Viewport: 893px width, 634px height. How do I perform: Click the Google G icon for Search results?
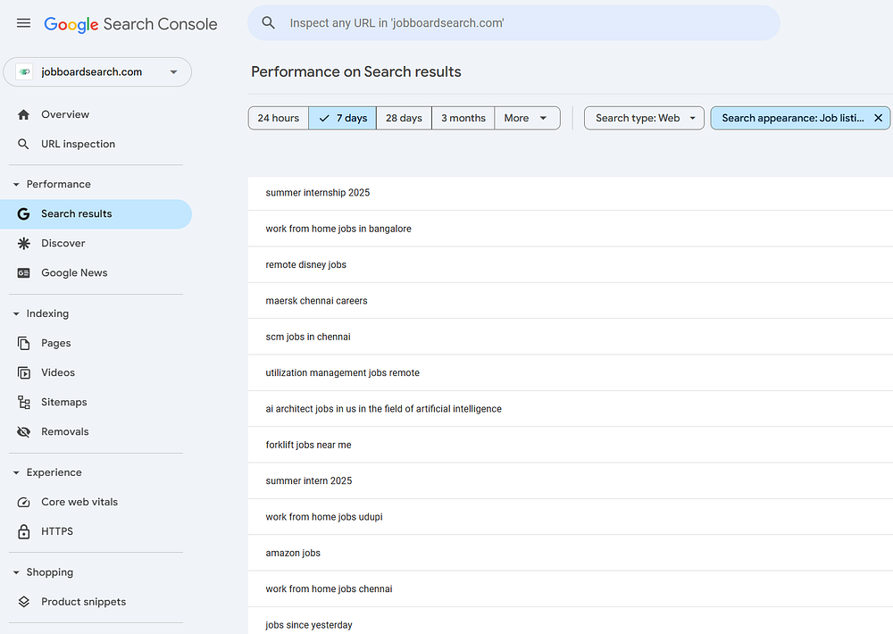click(x=23, y=213)
